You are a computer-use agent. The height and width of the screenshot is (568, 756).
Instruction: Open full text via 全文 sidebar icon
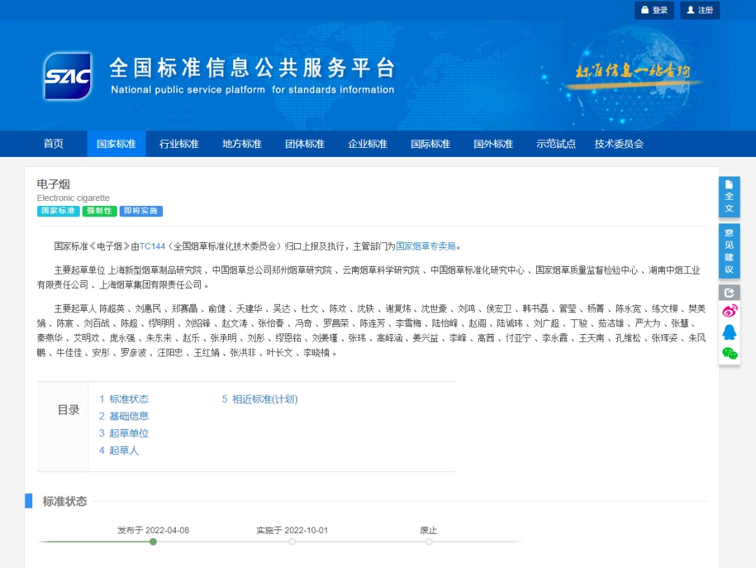pyautogui.click(x=729, y=197)
